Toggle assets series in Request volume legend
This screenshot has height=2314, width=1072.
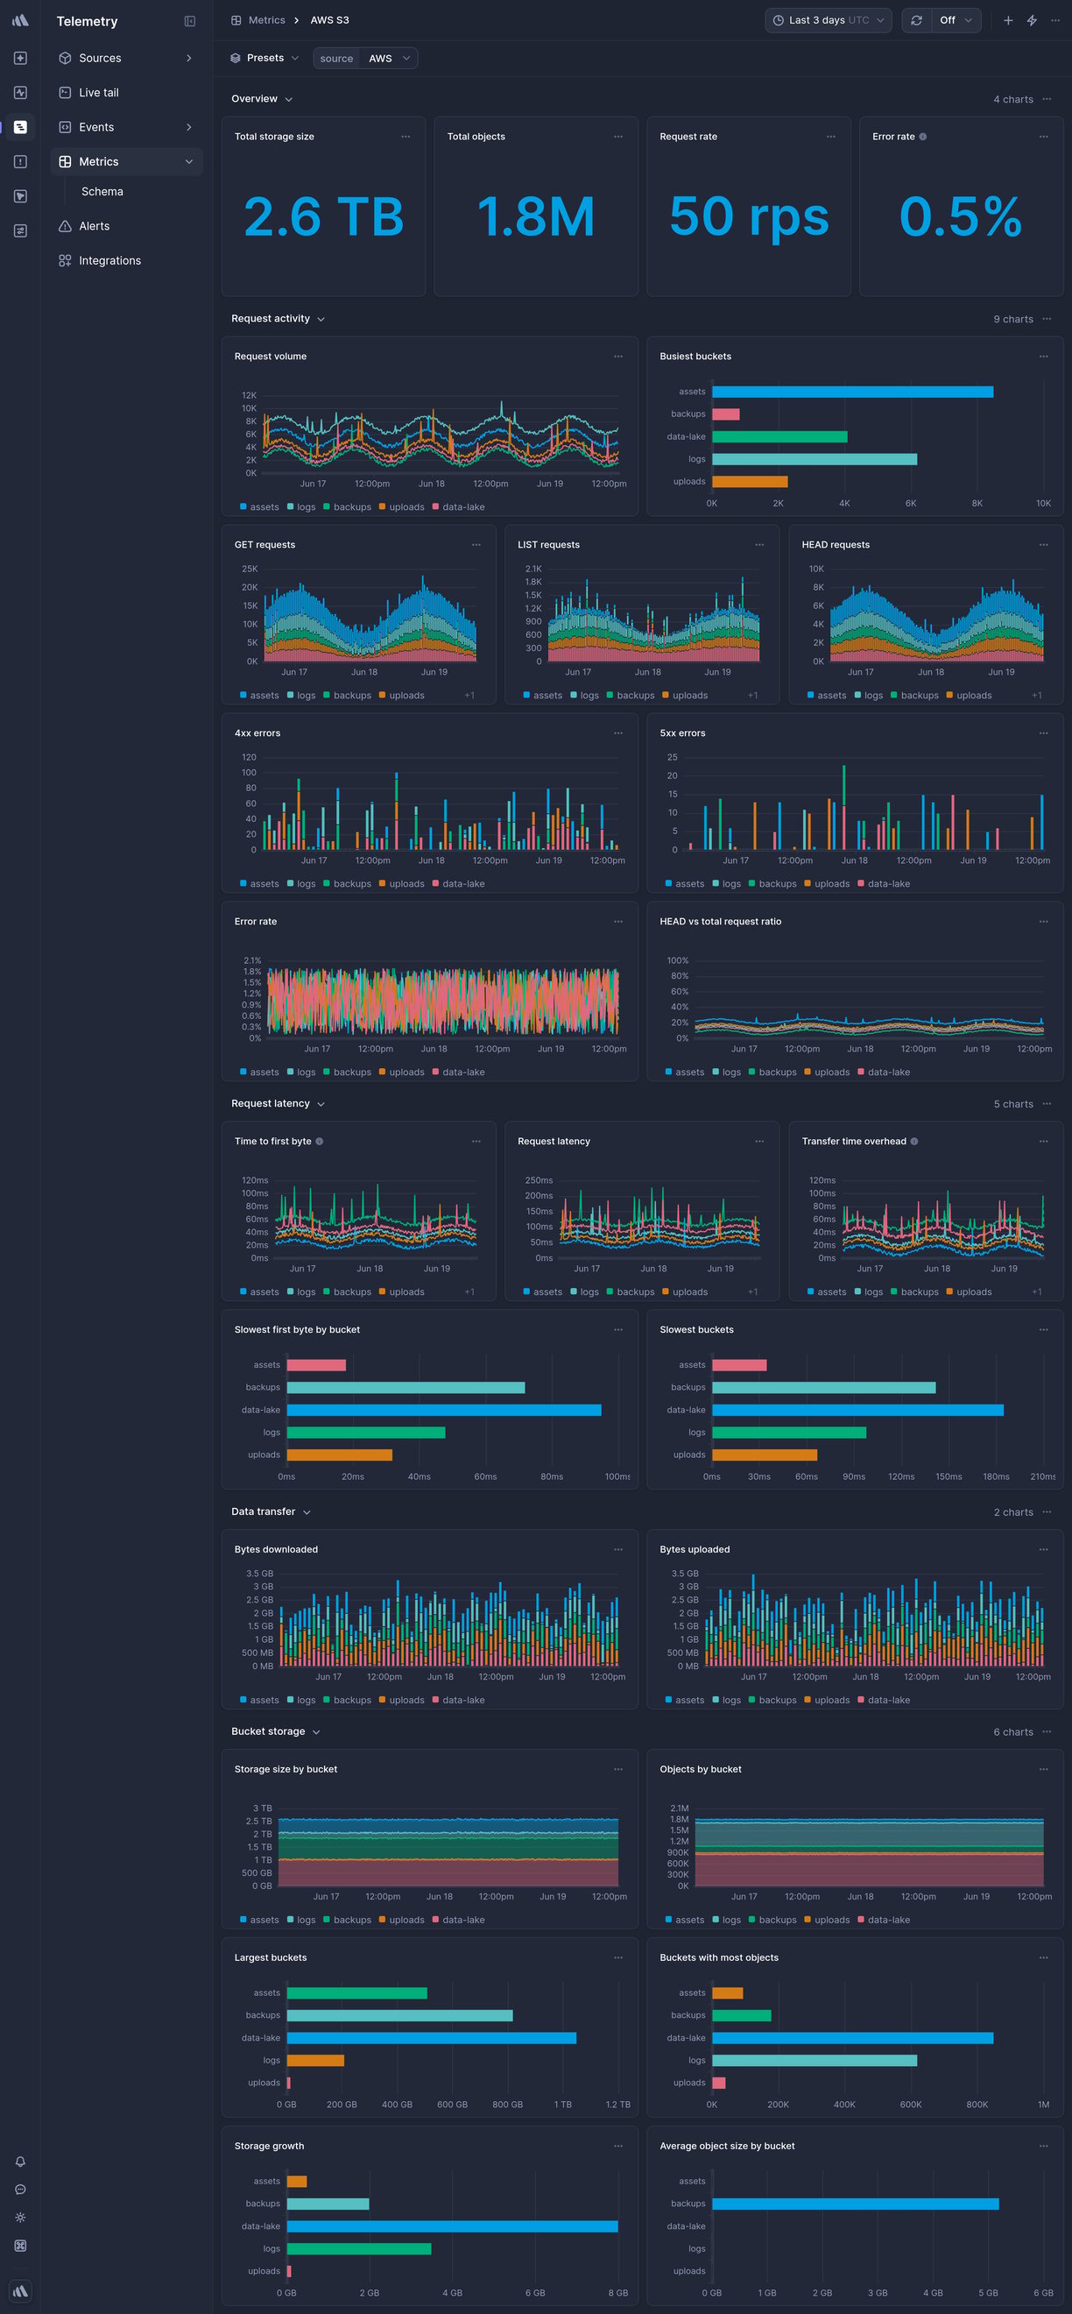pos(259,506)
